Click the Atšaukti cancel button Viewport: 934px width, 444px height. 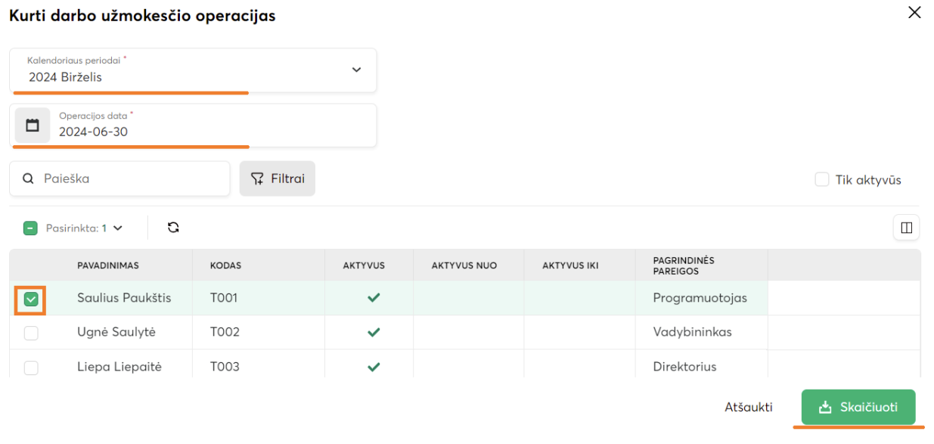pyautogui.click(x=748, y=408)
